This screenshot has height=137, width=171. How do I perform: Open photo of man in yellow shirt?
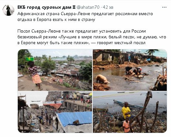(130, 112)
